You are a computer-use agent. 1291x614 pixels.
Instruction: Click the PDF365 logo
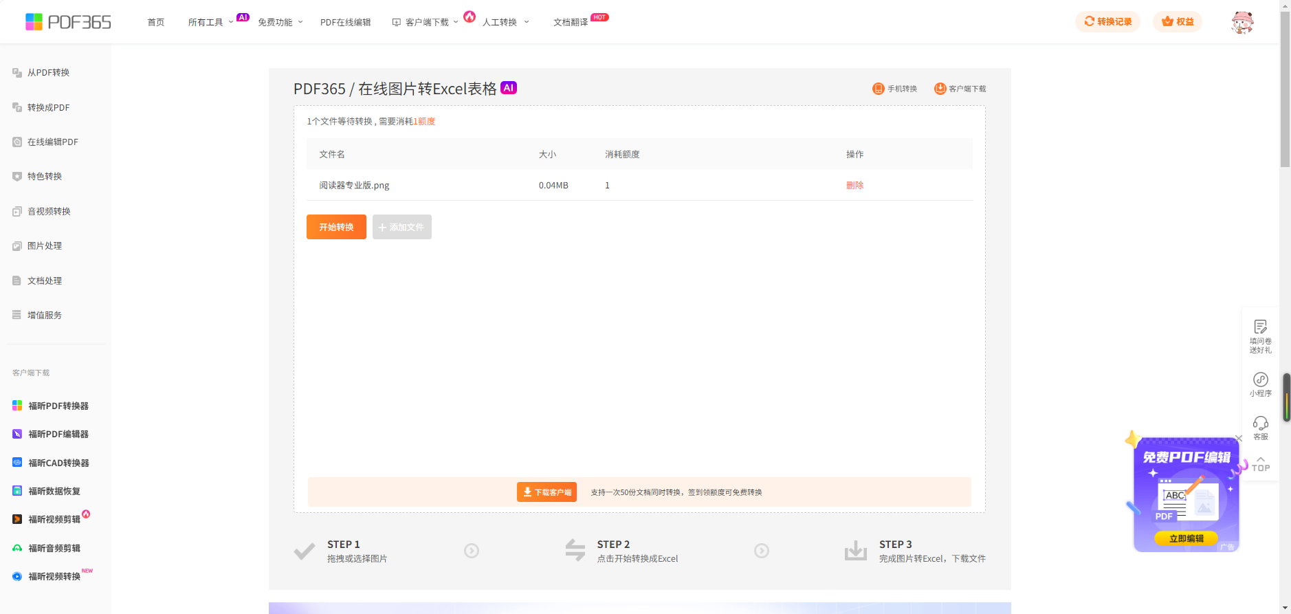68,22
